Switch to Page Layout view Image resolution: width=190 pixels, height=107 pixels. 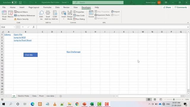click(x=155, y=100)
